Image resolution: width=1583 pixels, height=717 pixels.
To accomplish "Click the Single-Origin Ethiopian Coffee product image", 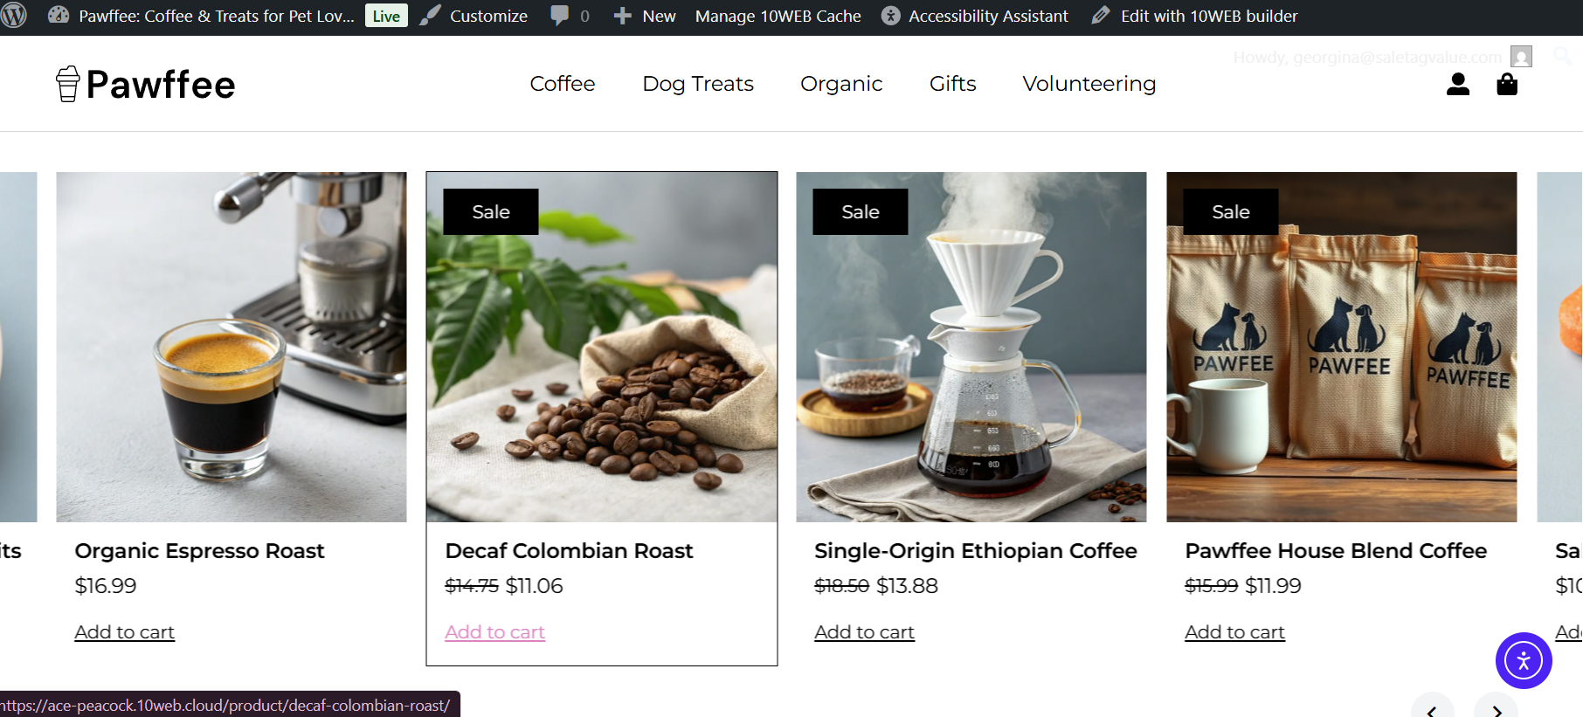I will tap(971, 347).
